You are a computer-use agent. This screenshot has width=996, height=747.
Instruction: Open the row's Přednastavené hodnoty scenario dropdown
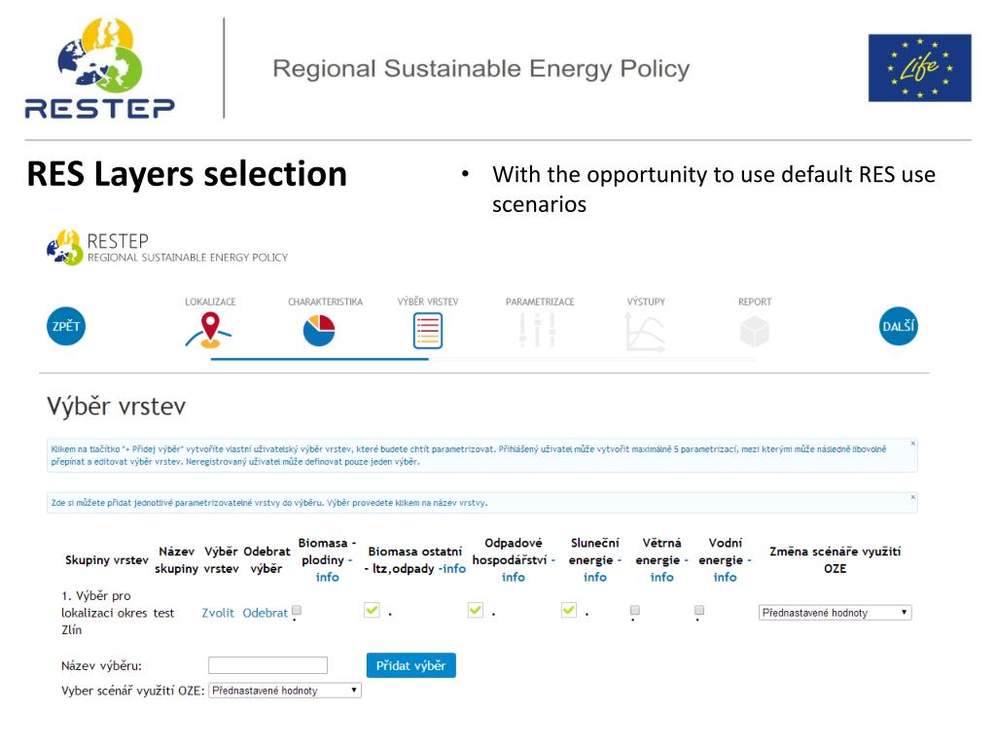(x=836, y=613)
